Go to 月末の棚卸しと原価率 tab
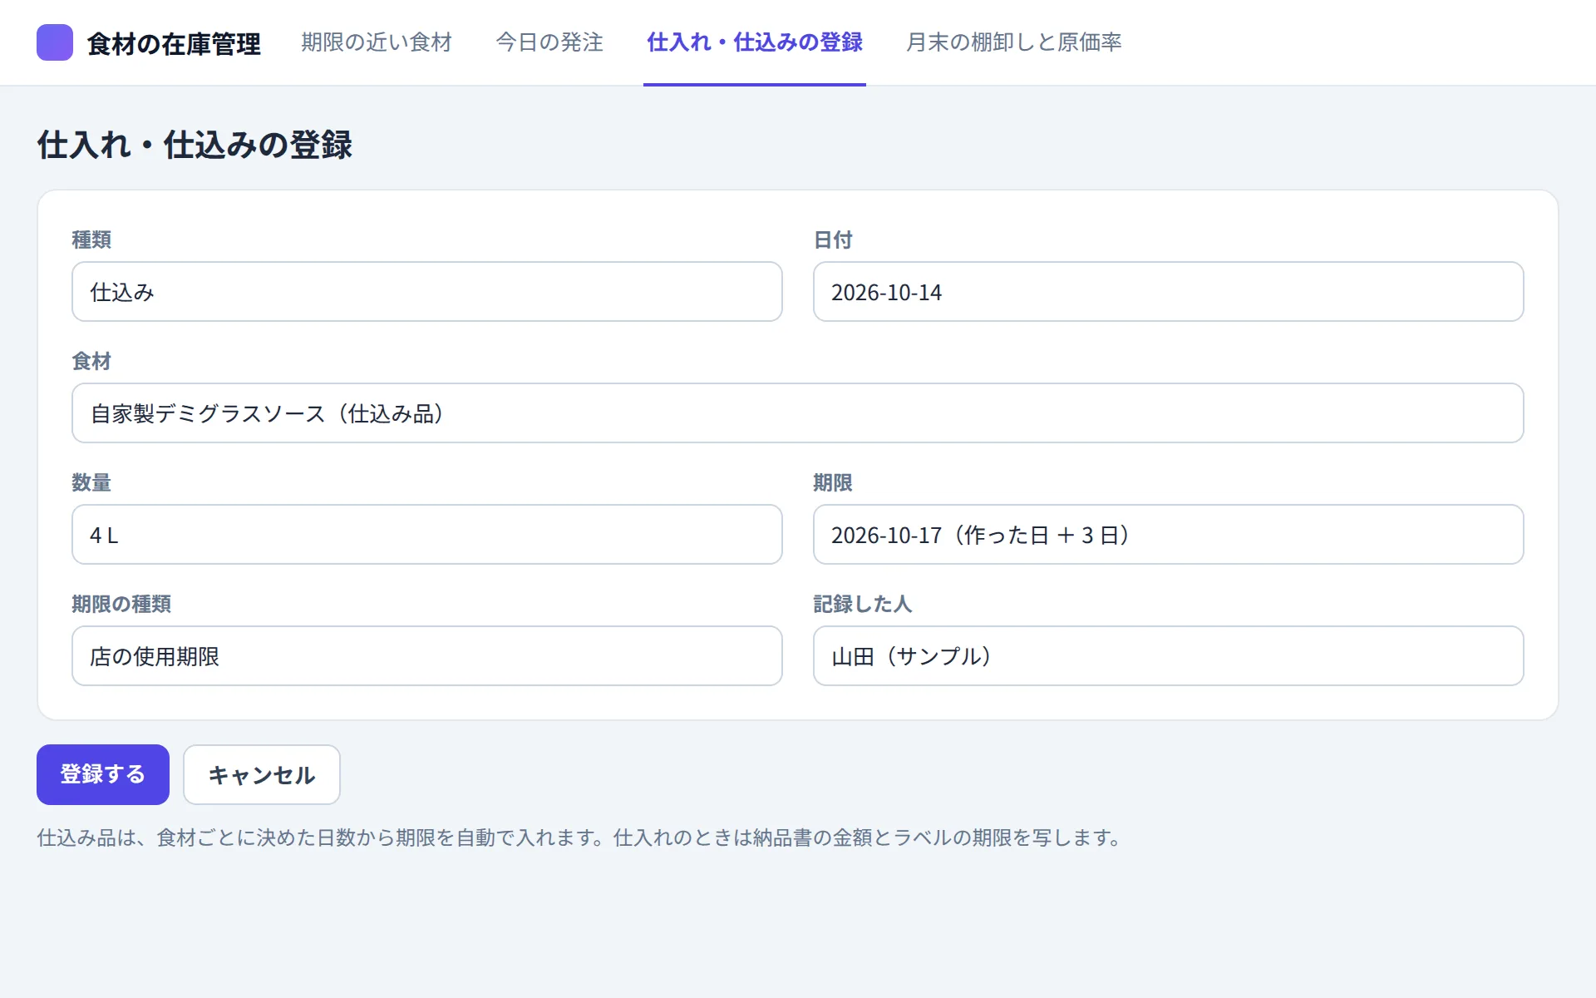This screenshot has height=998, width=1596. [1014, 42]
